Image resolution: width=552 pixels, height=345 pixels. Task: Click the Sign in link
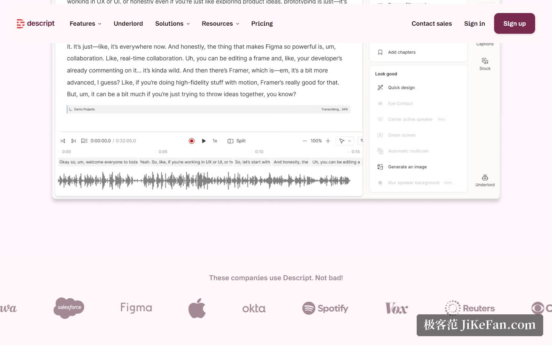coord(475,23)
